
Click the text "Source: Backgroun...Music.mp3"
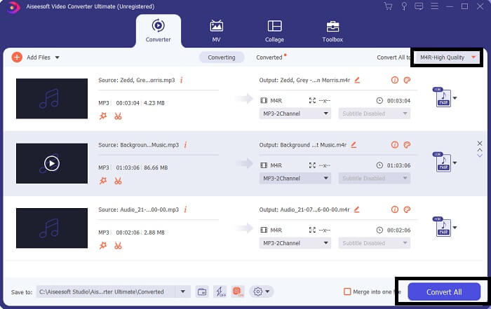(138, 145)
